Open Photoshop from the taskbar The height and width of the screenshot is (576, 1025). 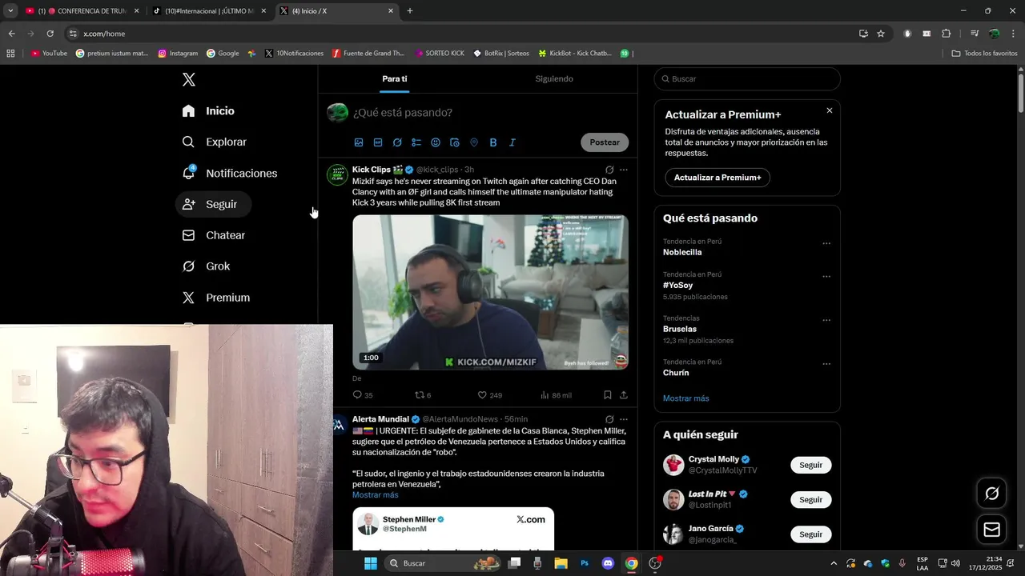coord(585,563)
